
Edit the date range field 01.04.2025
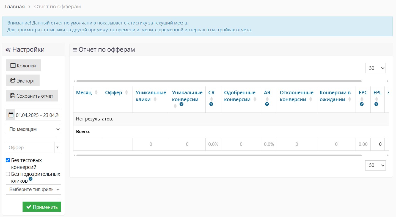38,115
